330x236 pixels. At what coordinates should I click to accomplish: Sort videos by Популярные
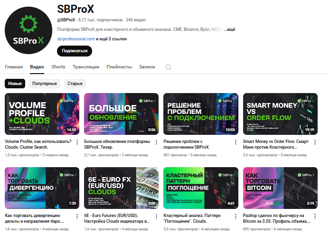click(x=45, y=84)
